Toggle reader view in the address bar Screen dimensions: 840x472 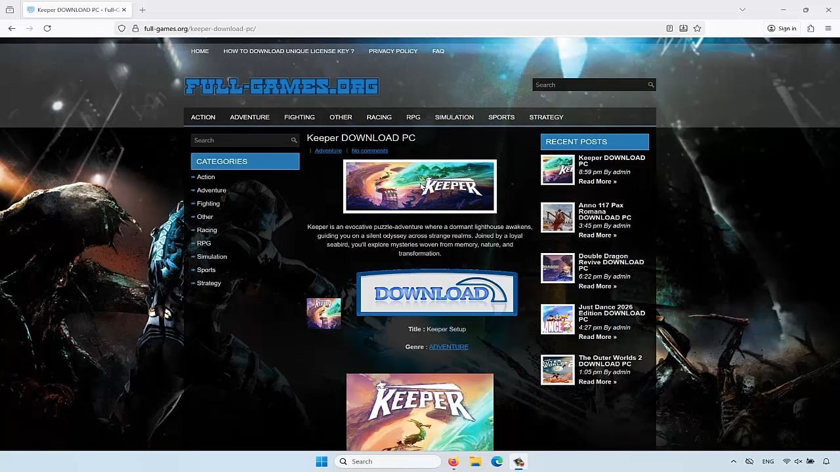tap(669, 28)
